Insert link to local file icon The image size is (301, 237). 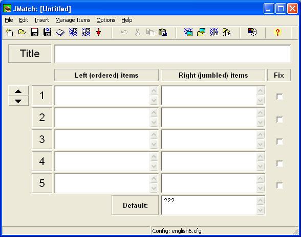(227, 32)
